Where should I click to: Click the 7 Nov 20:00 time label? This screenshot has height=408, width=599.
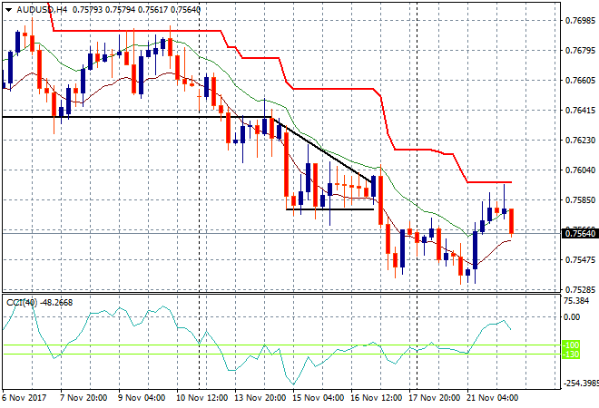[83, 398]
